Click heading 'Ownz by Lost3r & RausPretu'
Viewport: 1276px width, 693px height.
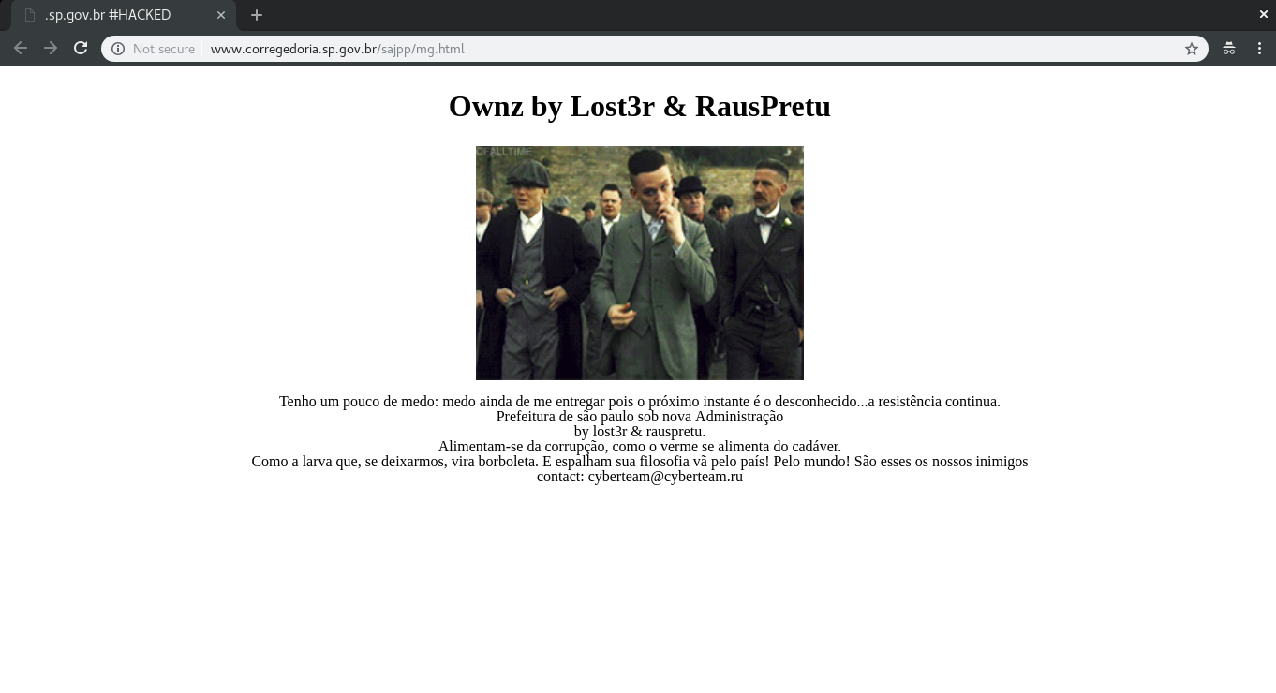[x=640, y=106]
